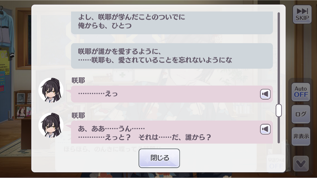Viewport: 317px width, 178px height.
Task: Play voice for Sakuya's "あ、ああ" line
Action: point(265,129)
